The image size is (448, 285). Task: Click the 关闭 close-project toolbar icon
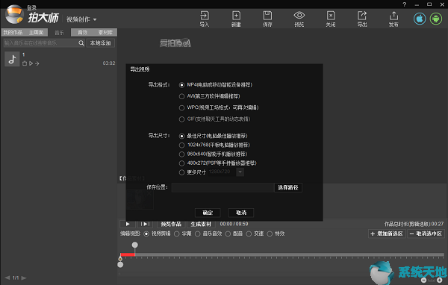point(331,19)
